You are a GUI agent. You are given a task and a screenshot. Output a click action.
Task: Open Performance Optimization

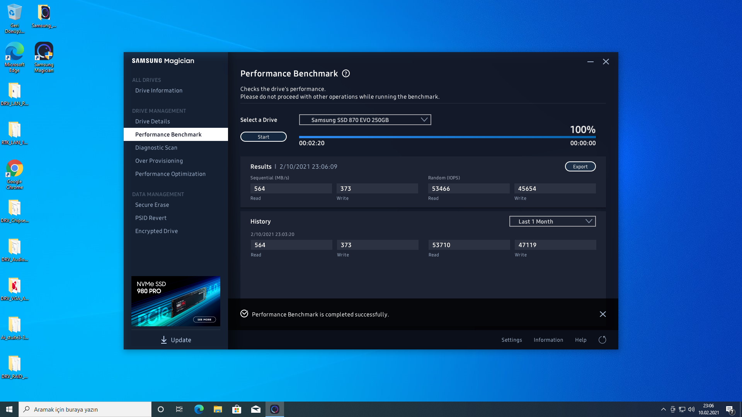pos(170,174)
